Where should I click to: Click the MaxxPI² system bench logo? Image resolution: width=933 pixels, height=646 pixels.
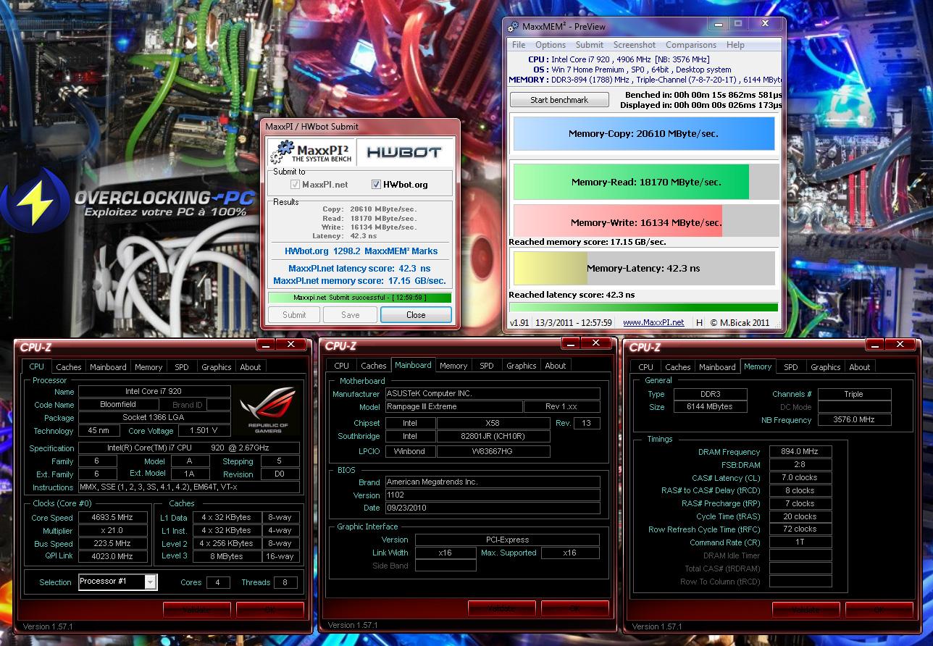click(x=311, y=152)
